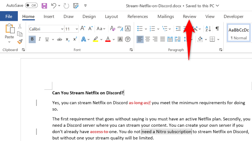Show paragraph marks with pilcrow icon

pos(217,29)
